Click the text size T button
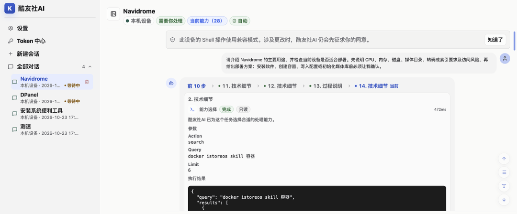 coord(504,186)
